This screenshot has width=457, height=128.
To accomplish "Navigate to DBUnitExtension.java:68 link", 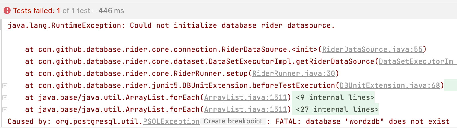I will (390, 85).
